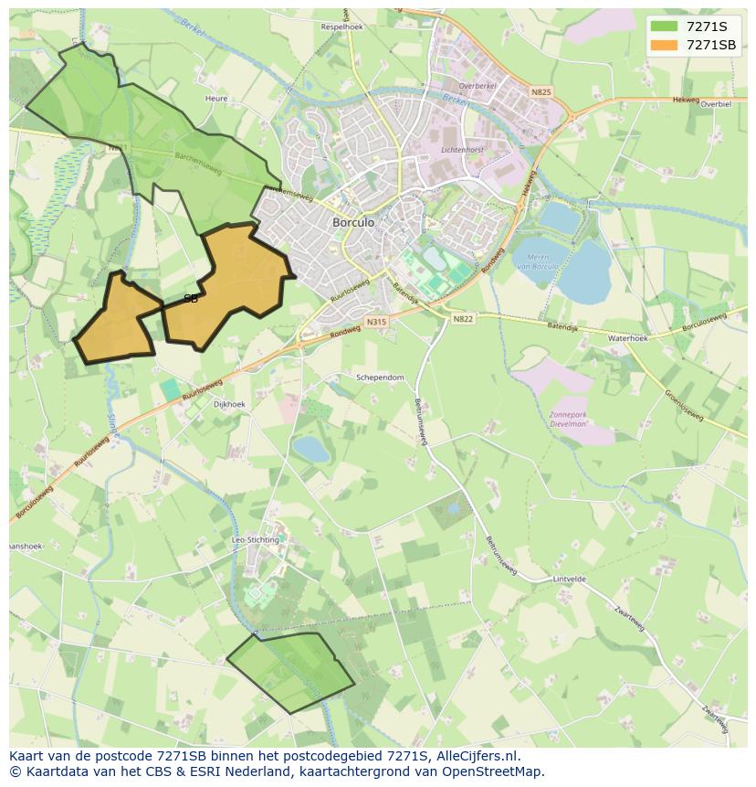756x787 pixels.
Task: Select the 7271SB legend label text
Action: 710,45
